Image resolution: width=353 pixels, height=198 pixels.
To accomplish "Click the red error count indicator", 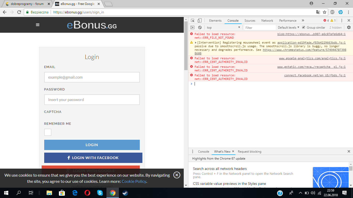I will (326, 21).
